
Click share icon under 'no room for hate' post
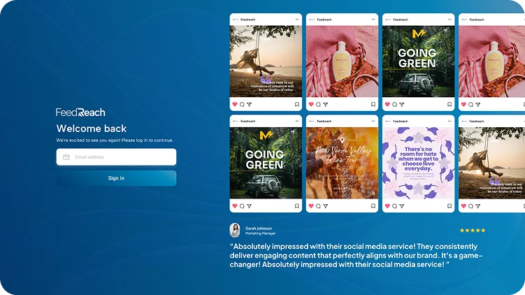[401, 206]
